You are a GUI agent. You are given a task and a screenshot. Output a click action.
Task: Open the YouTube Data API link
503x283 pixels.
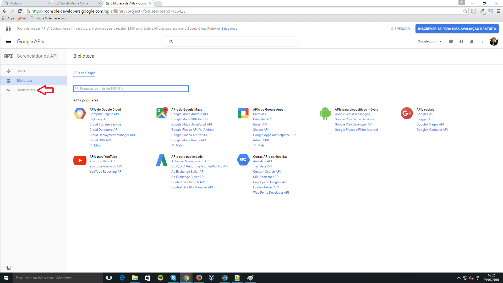102,161
